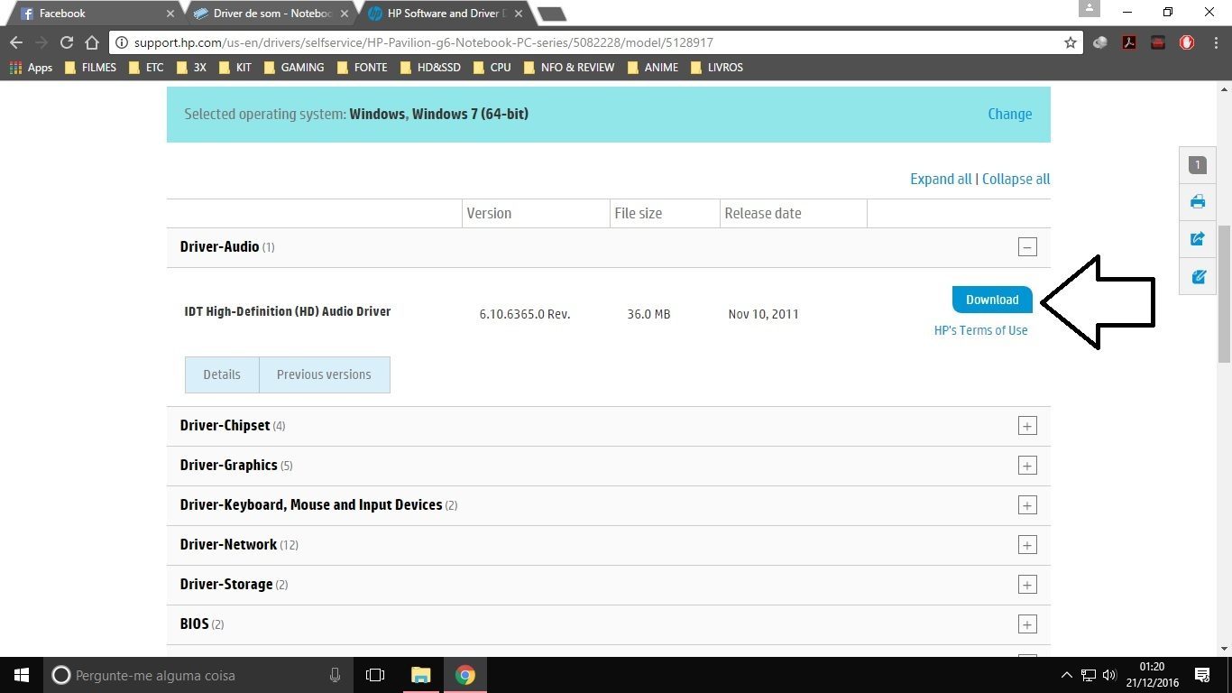Close the Facebook tab
The width and height of the screenshot is (1232, 693).
(170, 14)
